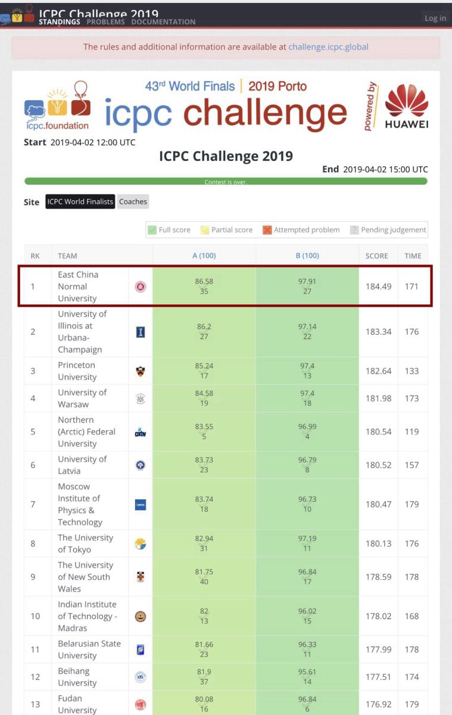Click the green contest progress bar
Image resolution: width=452 pixels, height=715 pixels.
[x=226, y=181]
